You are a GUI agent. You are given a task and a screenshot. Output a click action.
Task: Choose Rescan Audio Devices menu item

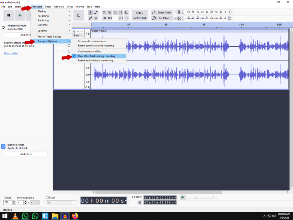pos(49,37)
